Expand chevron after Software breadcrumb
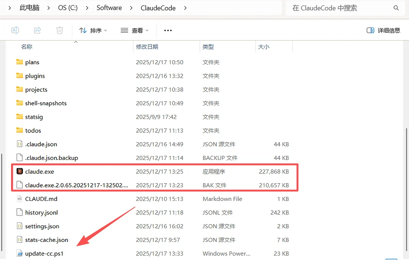Screen dimensions: 409x260 [x=131, y=8]
